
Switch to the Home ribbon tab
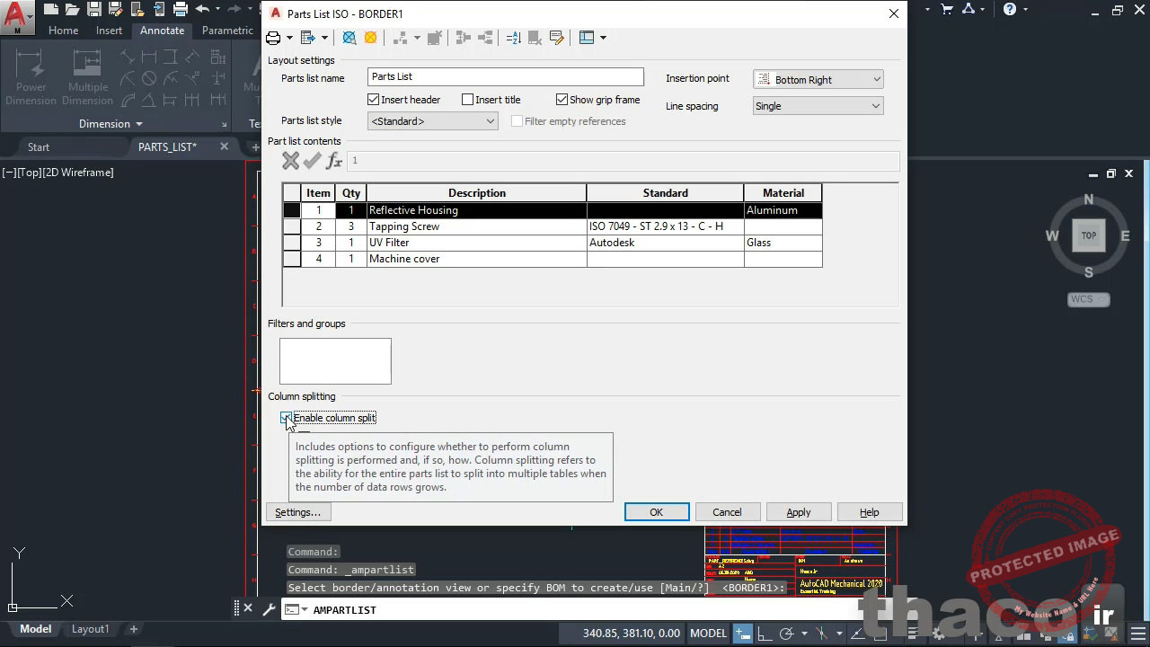coord(63,31)
